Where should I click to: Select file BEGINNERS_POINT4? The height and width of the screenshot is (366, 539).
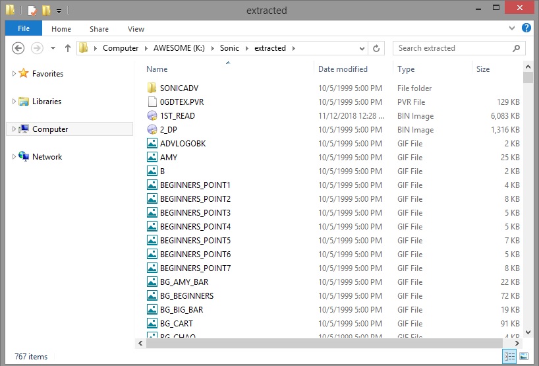coord(195,227)
